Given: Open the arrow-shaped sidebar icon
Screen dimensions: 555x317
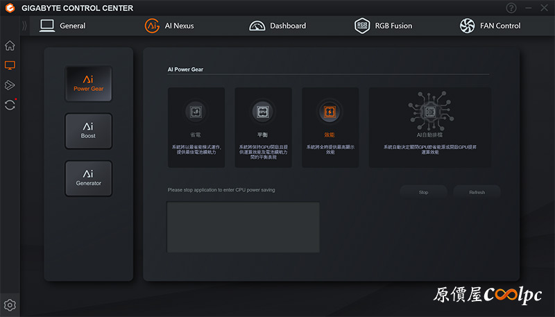Looking at the screenshot, I should tap(10, 85).
